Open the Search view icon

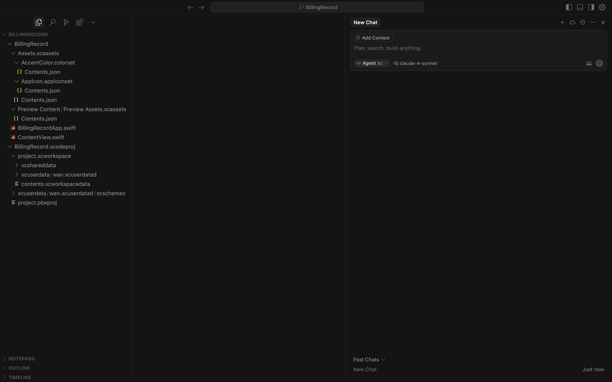click(x=53, y=22)
